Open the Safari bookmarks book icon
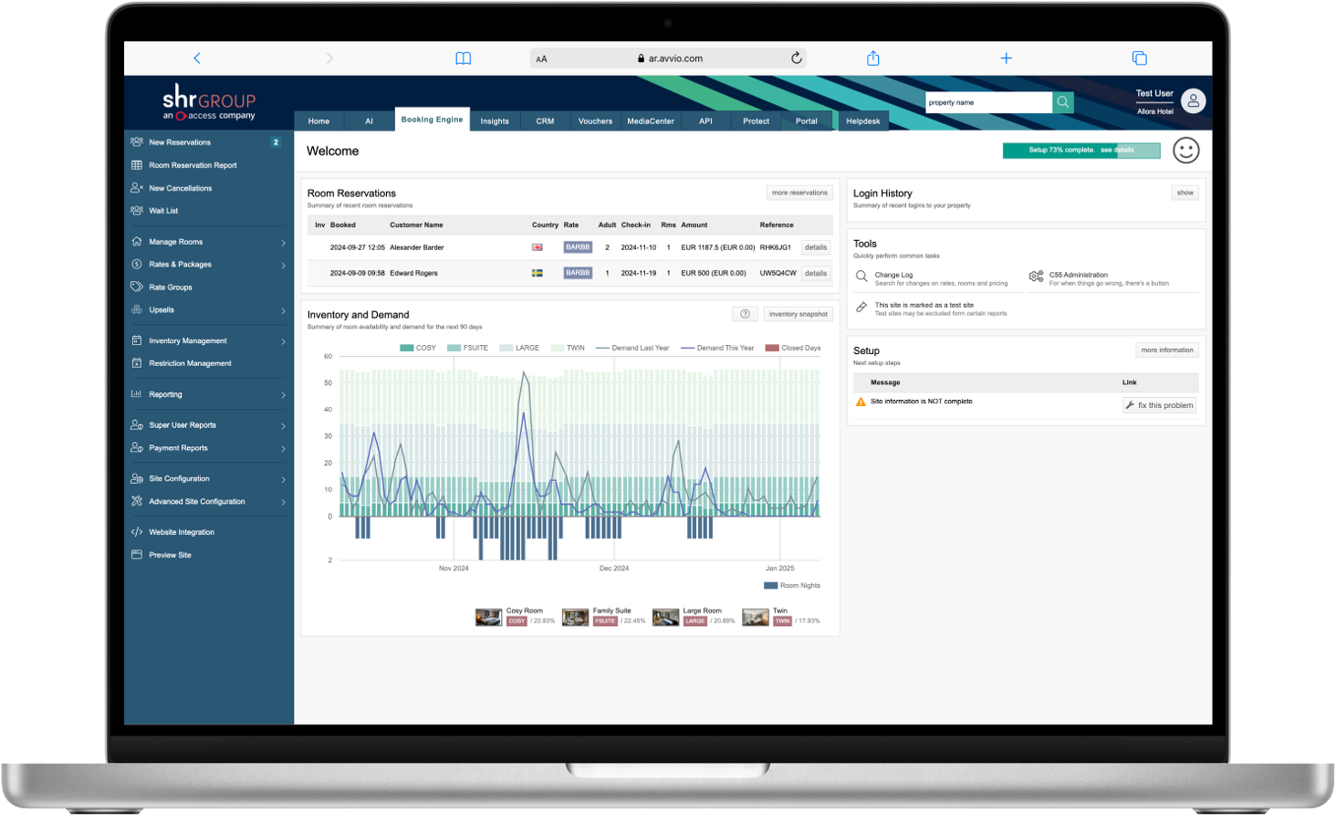Screen dimensions: 1336x816 464,58
